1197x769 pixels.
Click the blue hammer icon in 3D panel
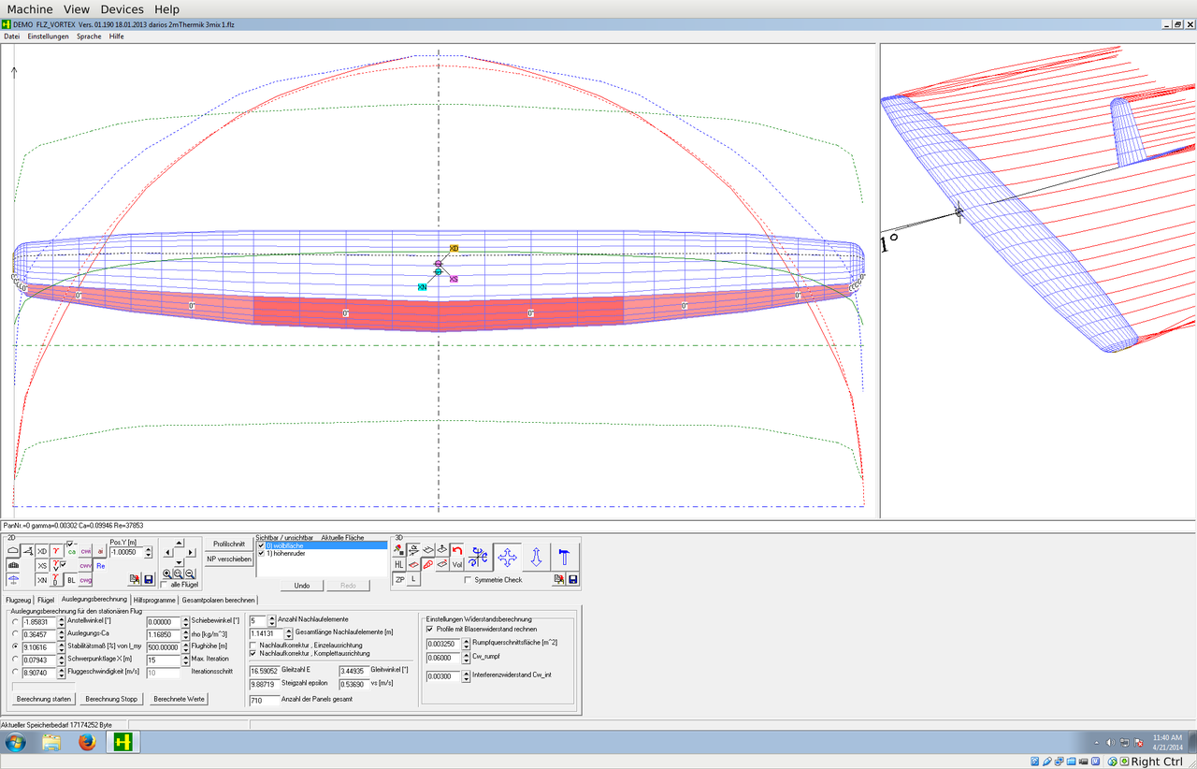click(564, 558)
